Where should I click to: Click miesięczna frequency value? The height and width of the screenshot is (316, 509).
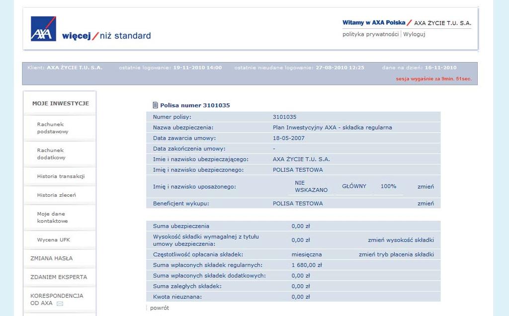[x=306, y=254]
